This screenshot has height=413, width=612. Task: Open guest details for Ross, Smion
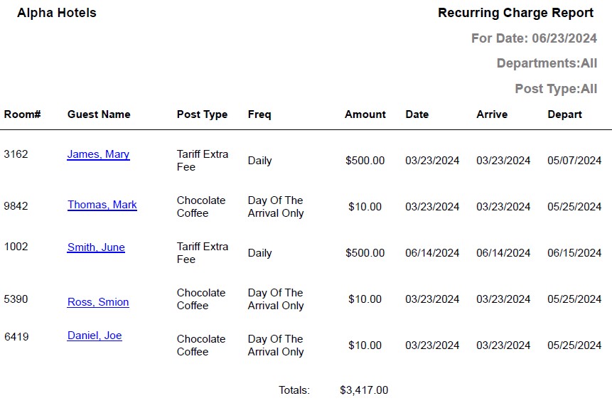(97, 301)
